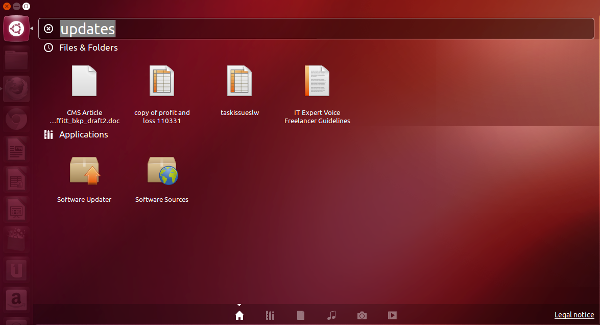Open the Amazon launcher icon

(16, 300)
